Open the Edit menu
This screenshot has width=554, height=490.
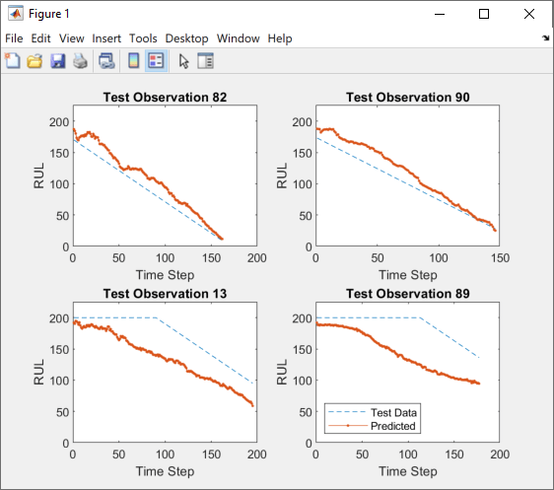click(x=40, y=38)
